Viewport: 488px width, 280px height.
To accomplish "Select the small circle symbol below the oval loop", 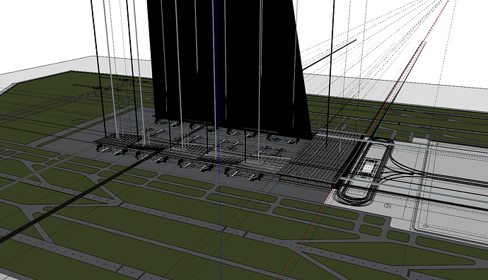I will click(x=388, y=205).
